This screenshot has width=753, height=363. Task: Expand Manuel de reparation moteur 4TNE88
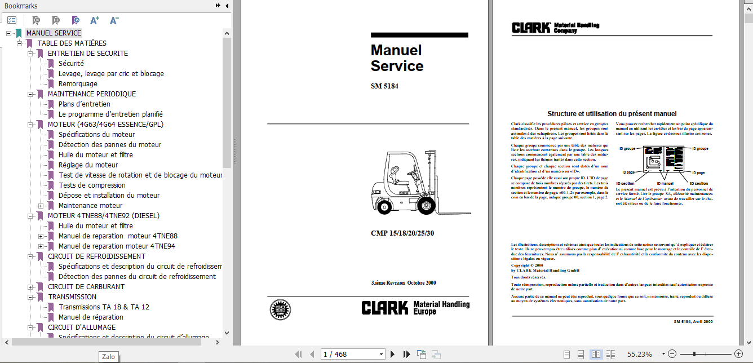41,236
